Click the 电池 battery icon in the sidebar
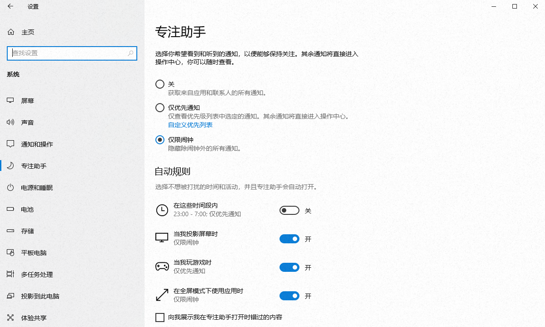 10,209
